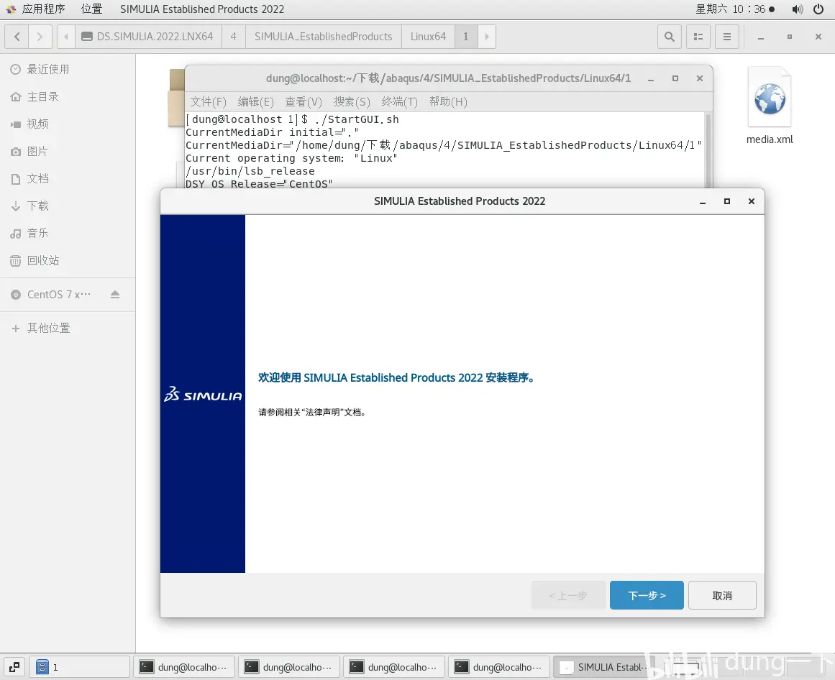Minimize the terminal window

[651, 78]
